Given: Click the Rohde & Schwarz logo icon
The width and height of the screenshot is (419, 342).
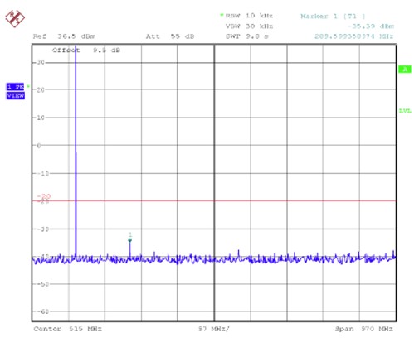Looking at the screenshot, I should point(15,18).
